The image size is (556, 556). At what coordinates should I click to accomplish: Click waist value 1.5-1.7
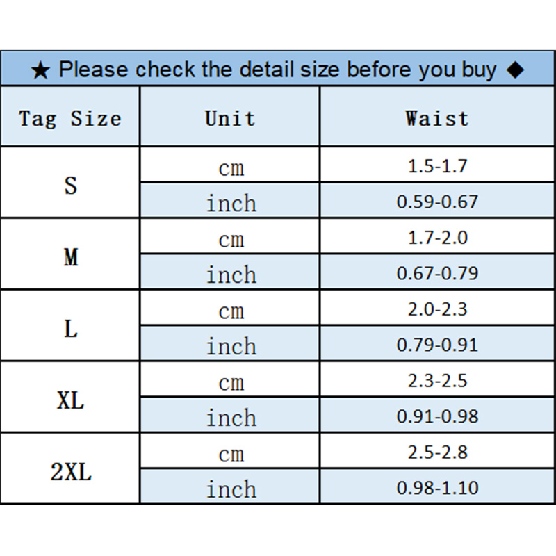(437, 167)
